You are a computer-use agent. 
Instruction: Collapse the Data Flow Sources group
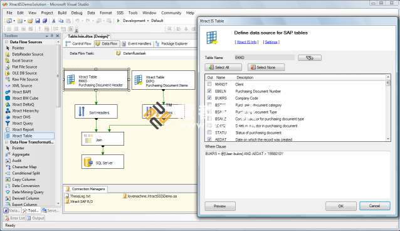6,41
